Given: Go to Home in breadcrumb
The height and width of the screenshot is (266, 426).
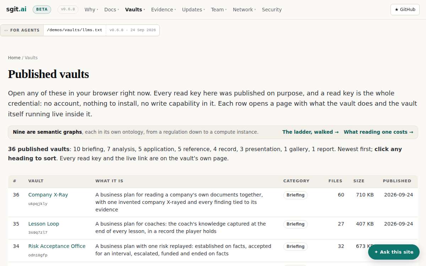Looking at the screenshot, I should click(14, 57).
